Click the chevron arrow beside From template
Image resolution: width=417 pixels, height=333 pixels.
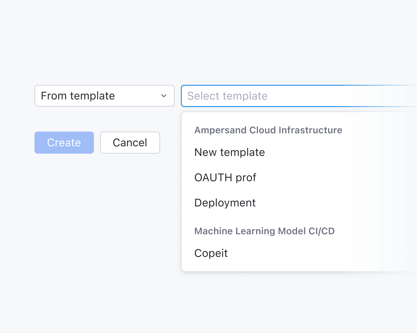click(164, 96)
